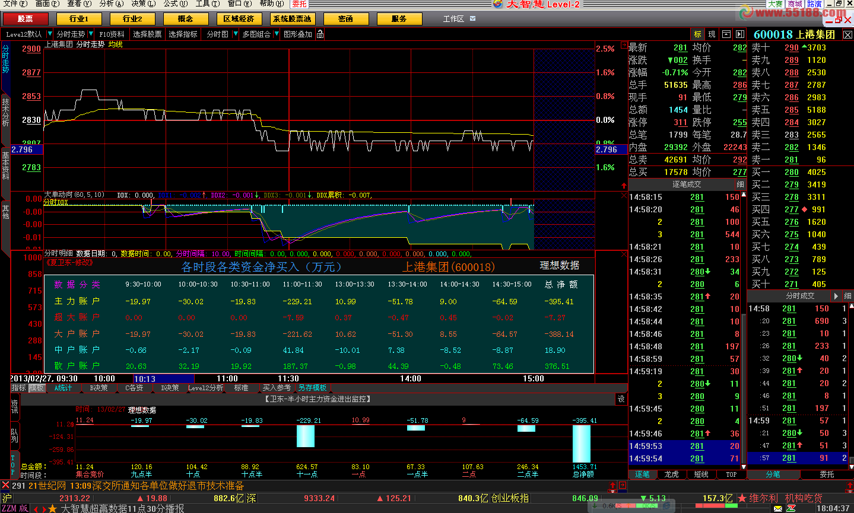Click the left-right arrows icon in status bar
854x513 pixels.
click(40, 509)
